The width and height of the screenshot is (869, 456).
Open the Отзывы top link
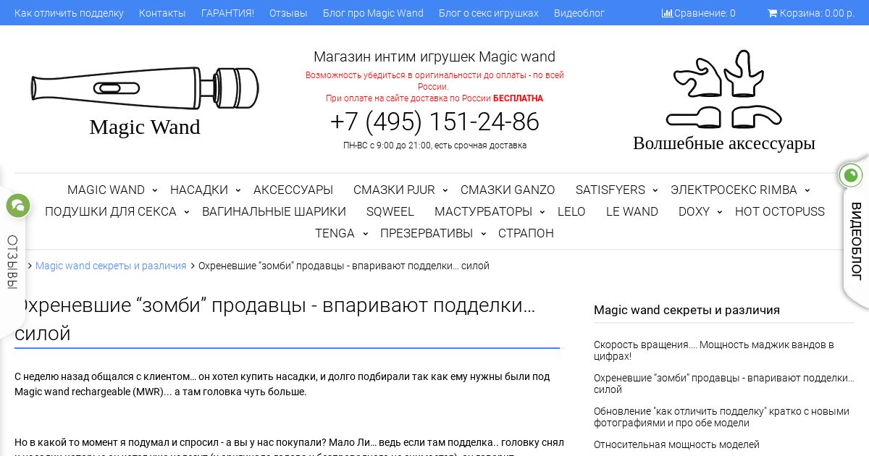(288, 13)
